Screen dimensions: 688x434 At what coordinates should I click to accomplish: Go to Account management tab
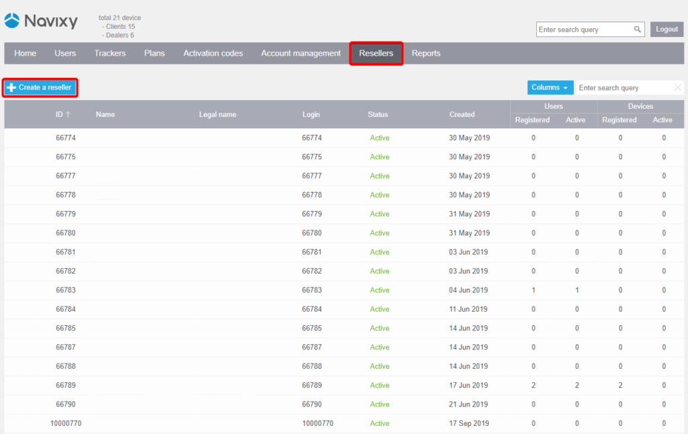[300, 53]
